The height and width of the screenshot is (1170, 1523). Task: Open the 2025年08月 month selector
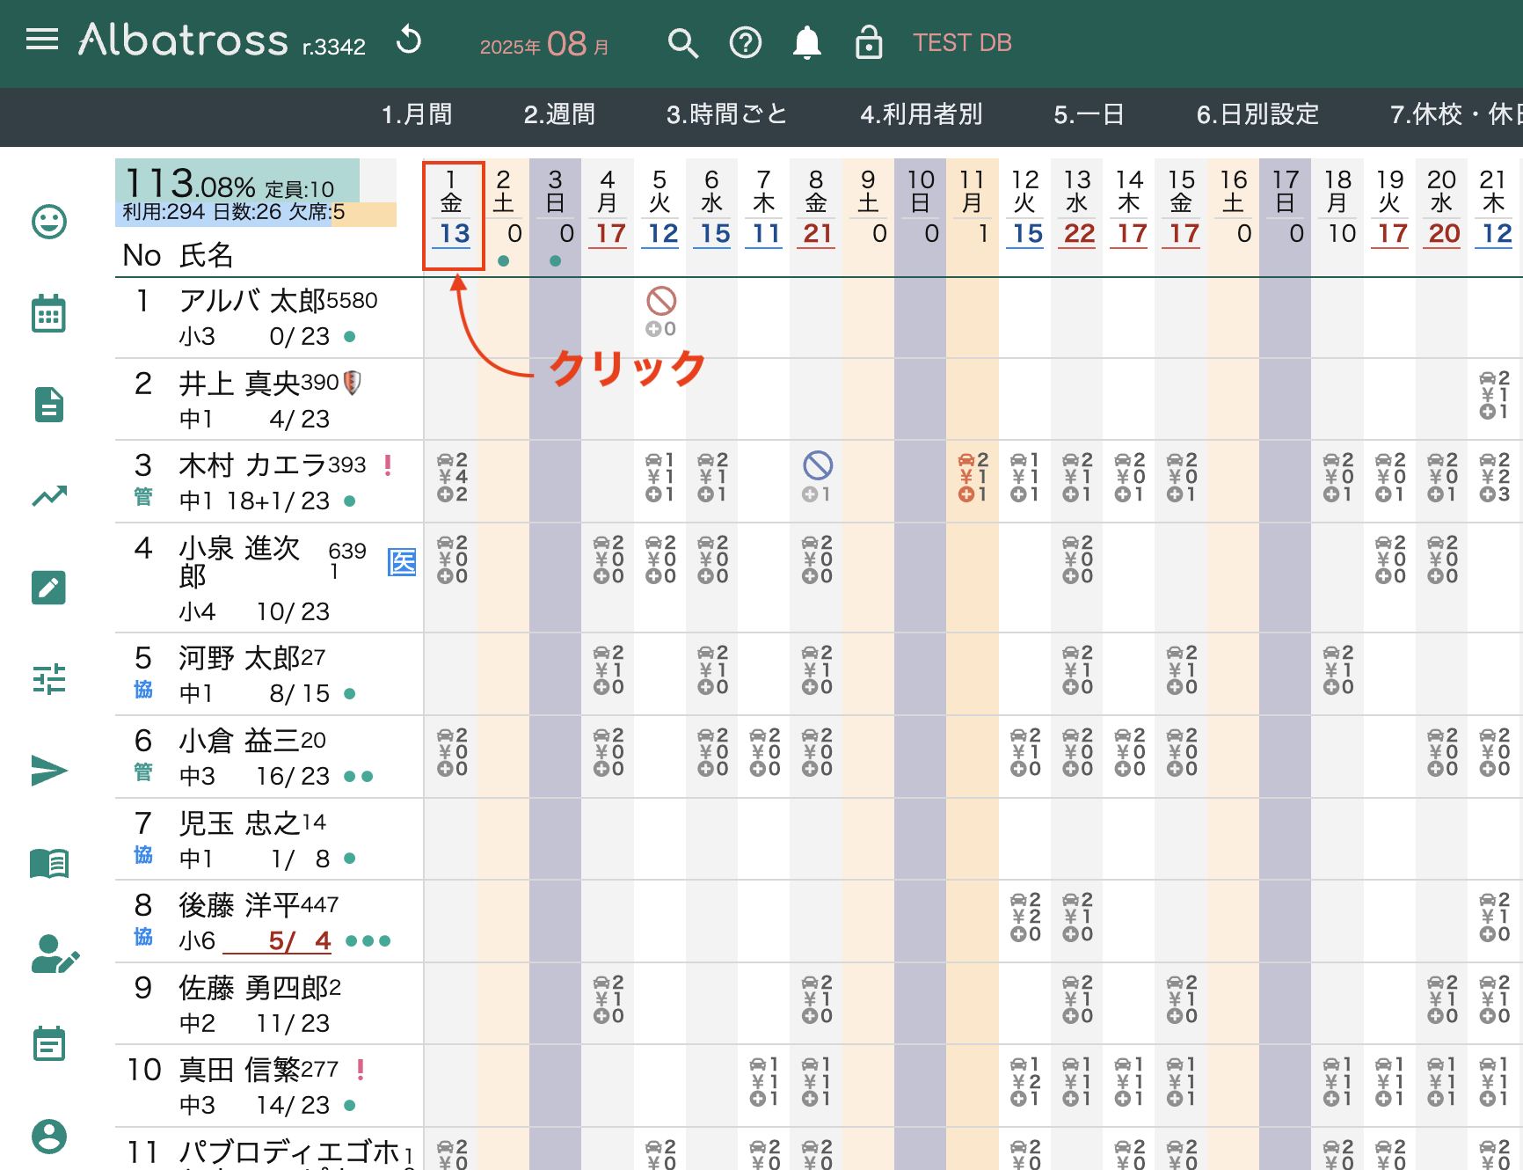(544, 44)
